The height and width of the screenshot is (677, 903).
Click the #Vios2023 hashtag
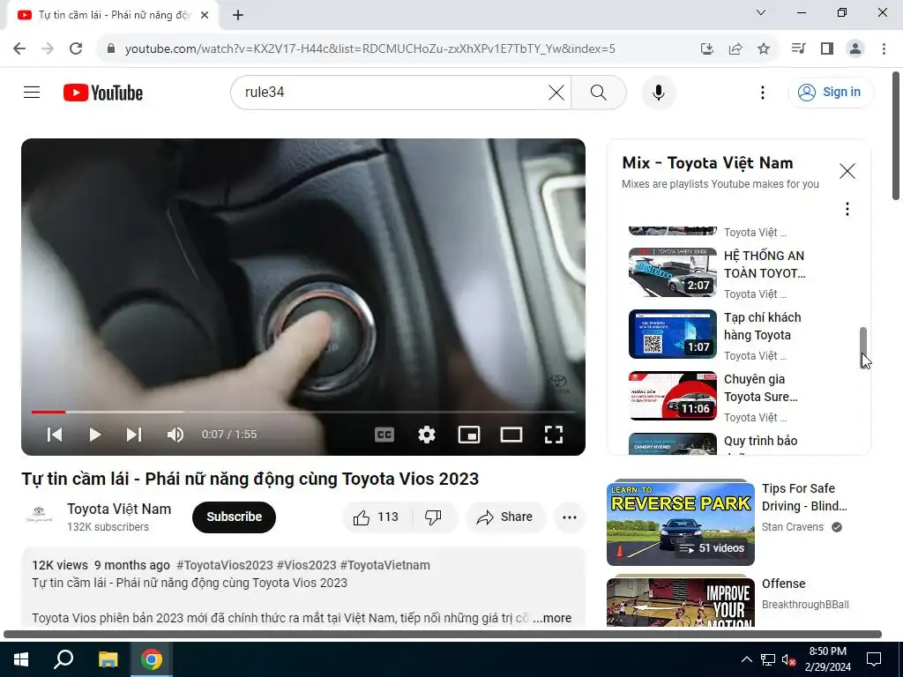point(306,565)
